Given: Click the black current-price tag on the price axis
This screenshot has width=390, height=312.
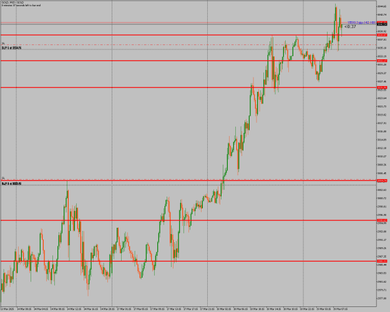Looking at the screenshot, I should [x=382, y=24].
